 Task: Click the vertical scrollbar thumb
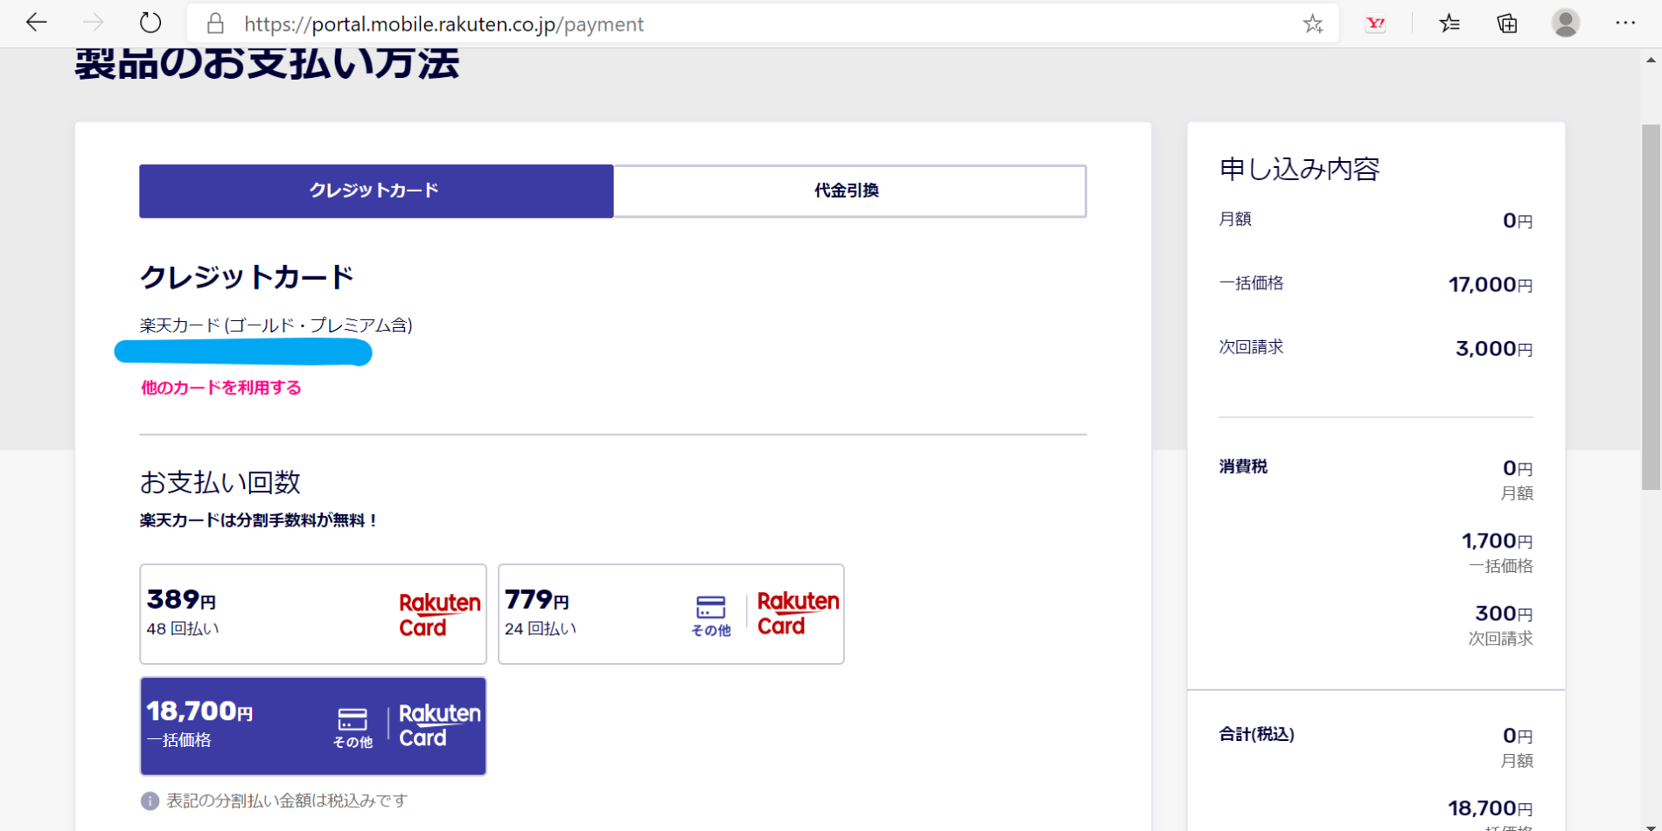click(x=1651, y=306)
